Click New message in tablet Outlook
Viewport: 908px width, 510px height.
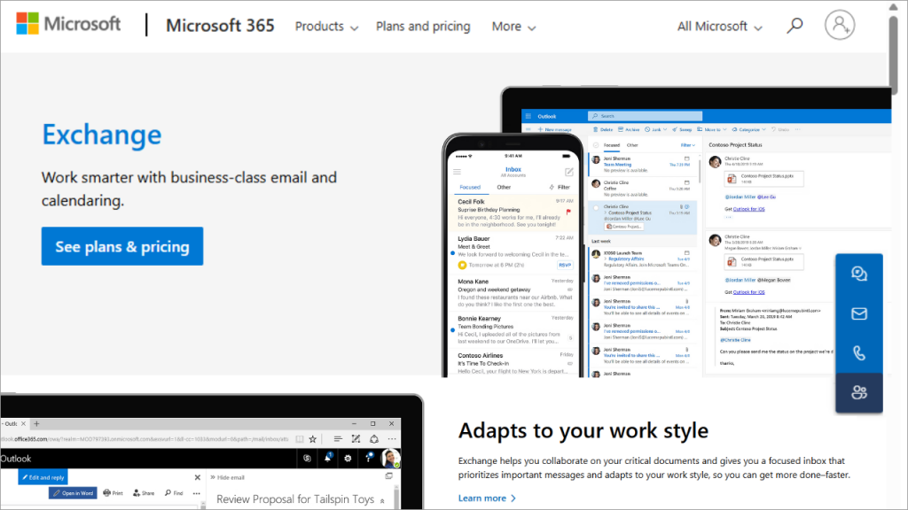click(554, 129)
